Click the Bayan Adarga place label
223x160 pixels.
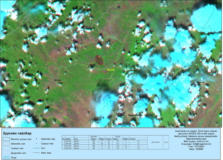tap(135, 115)
